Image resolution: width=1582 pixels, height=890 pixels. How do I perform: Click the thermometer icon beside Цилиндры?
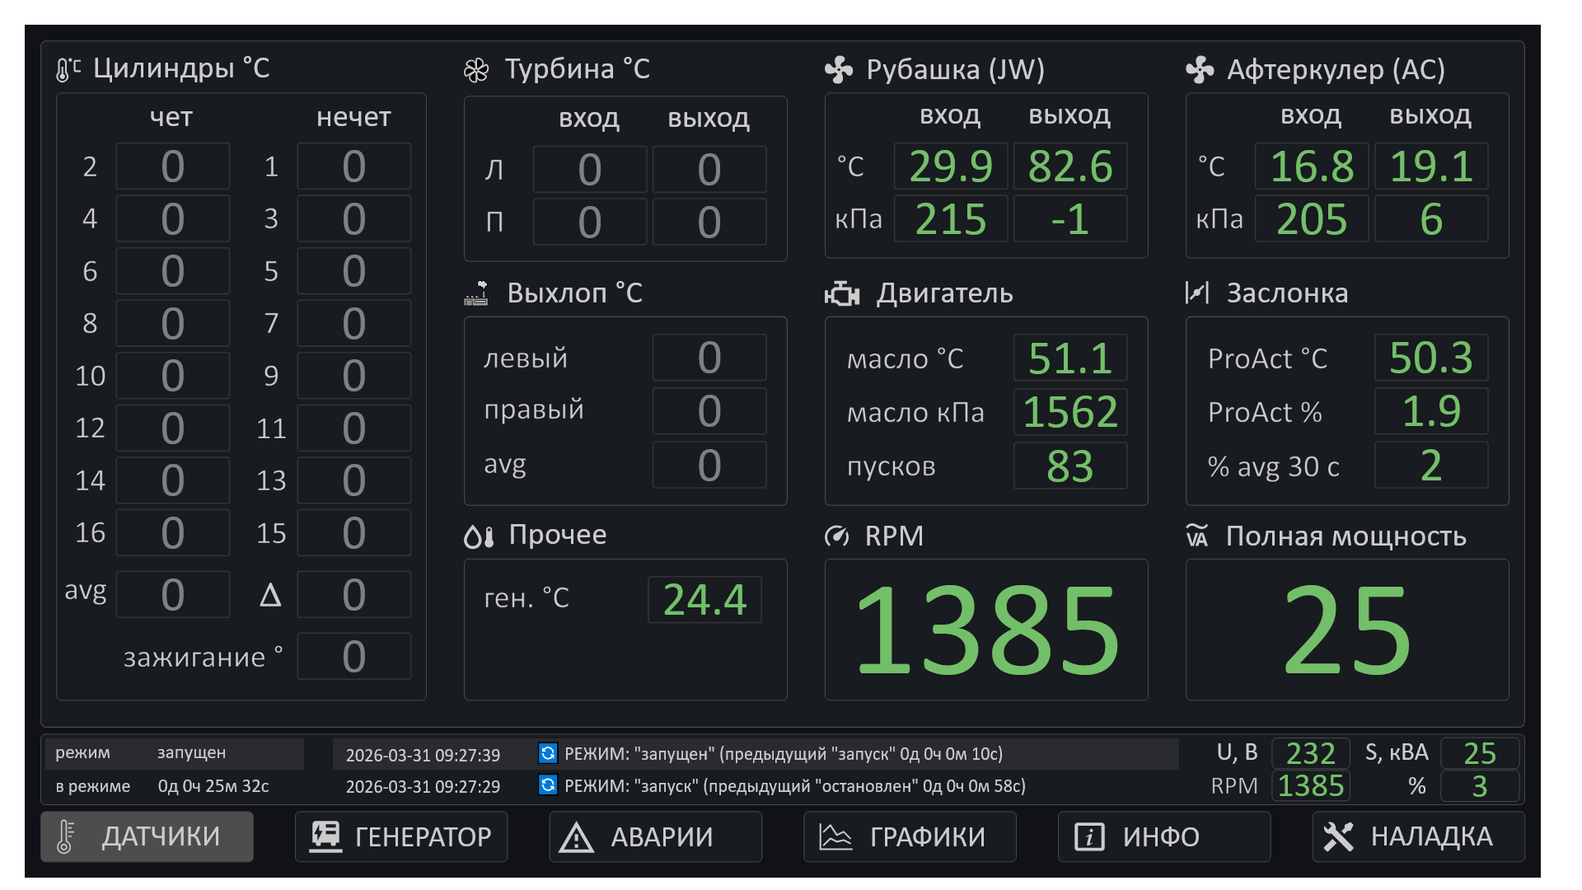(x=68, y=69)
